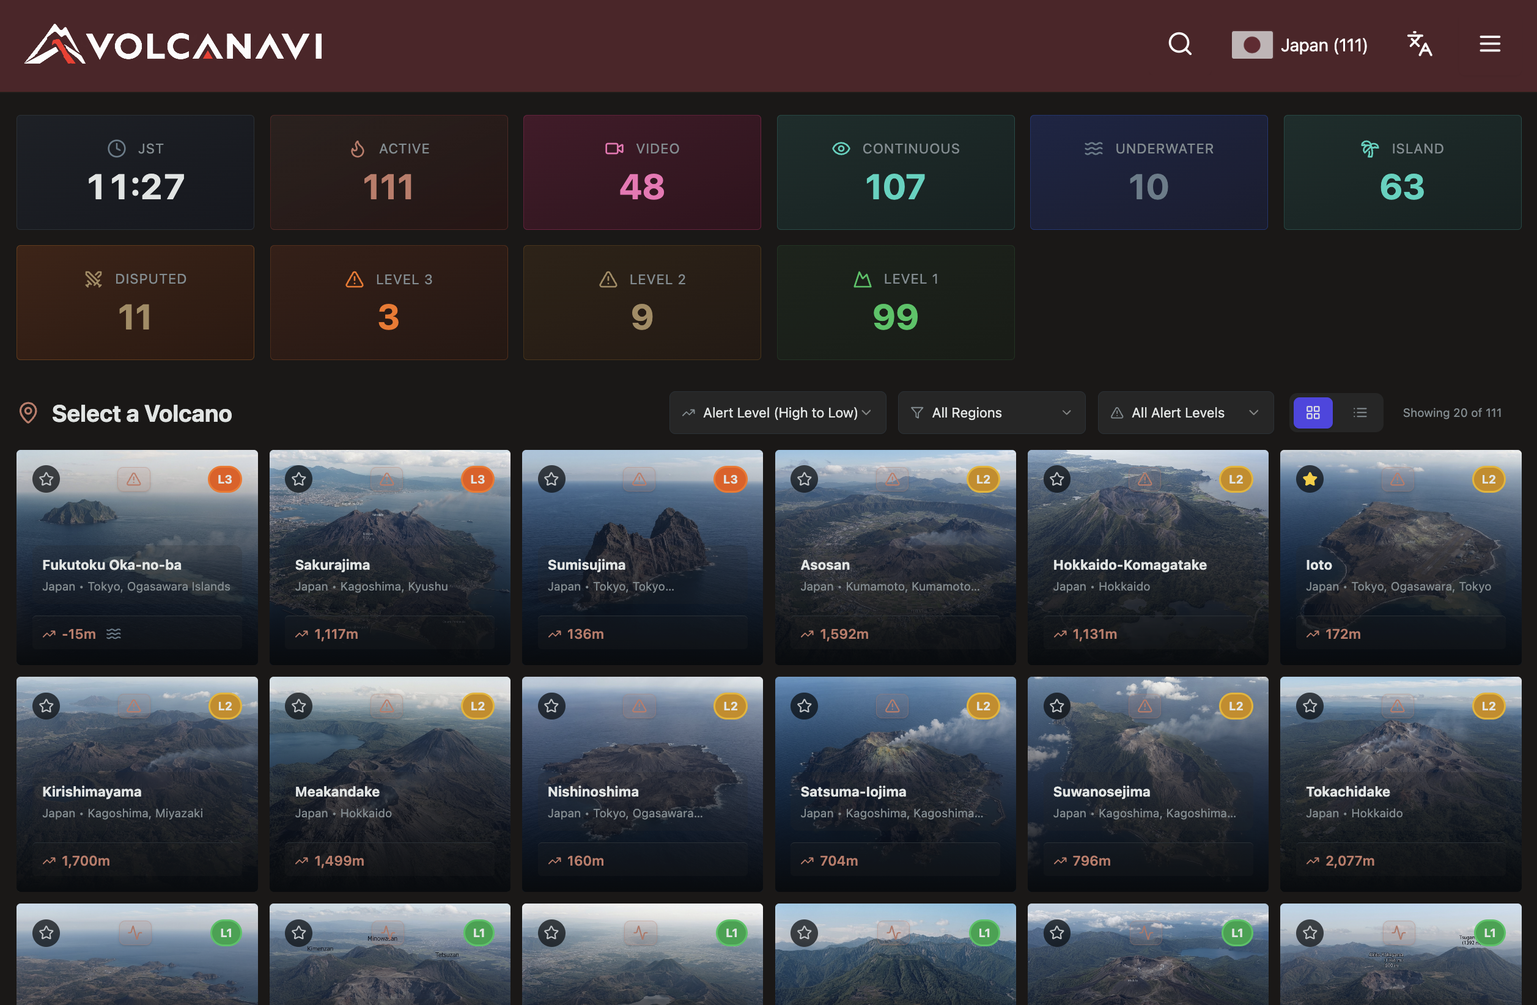Click warning icon on Asosan card
Viewport: 1537px width, 1005px height.
893,479
